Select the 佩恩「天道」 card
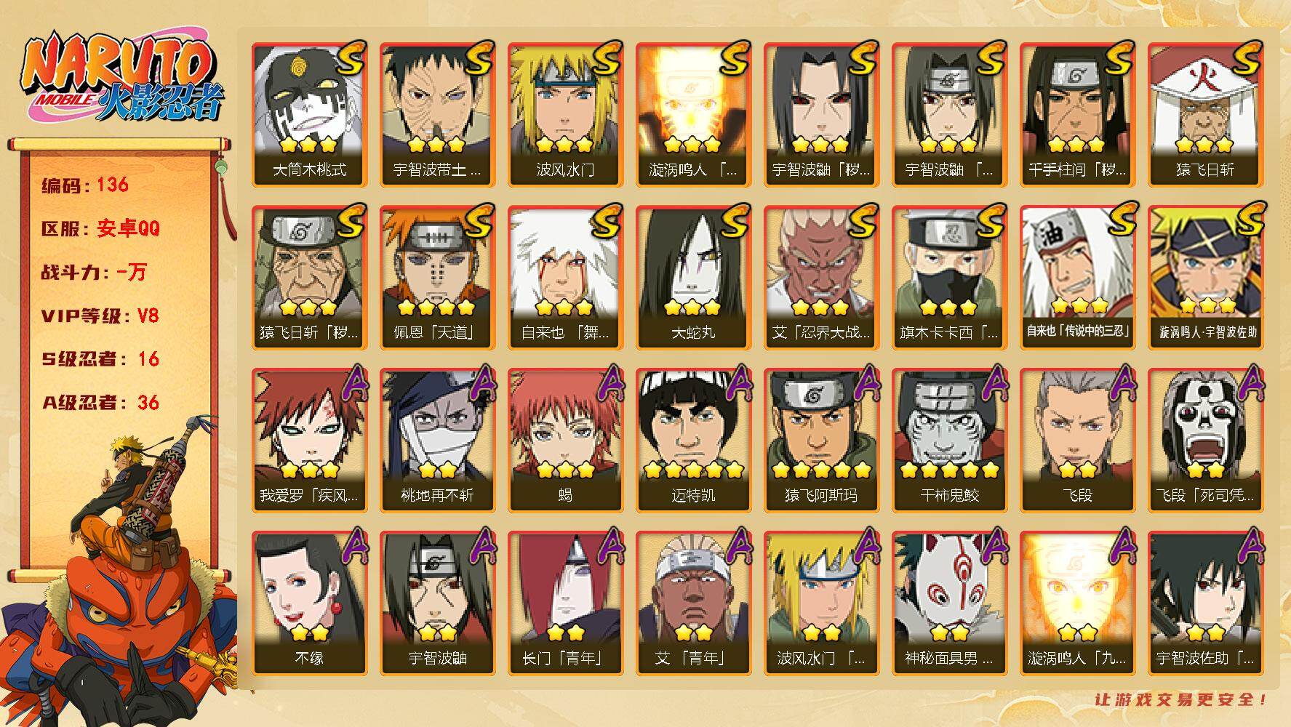Image resolution: width=1291 pixels, height=727 pixels. 437,278
